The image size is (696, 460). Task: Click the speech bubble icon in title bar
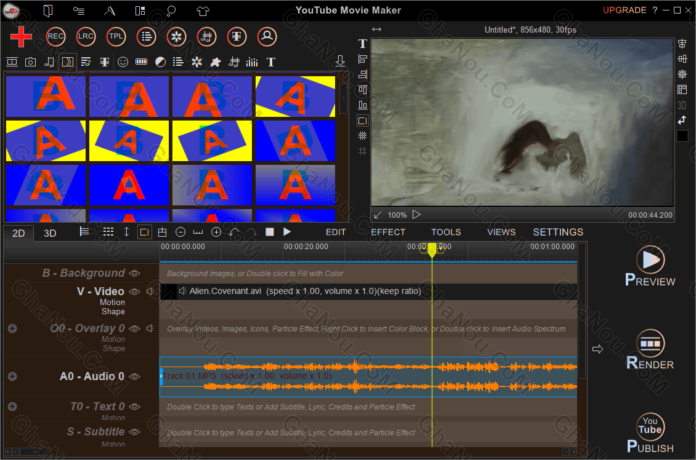[171, 10]
